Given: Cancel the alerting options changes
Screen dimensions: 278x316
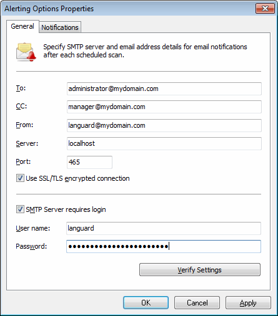Looking at the screenshot, I should [x=197, y=302].
